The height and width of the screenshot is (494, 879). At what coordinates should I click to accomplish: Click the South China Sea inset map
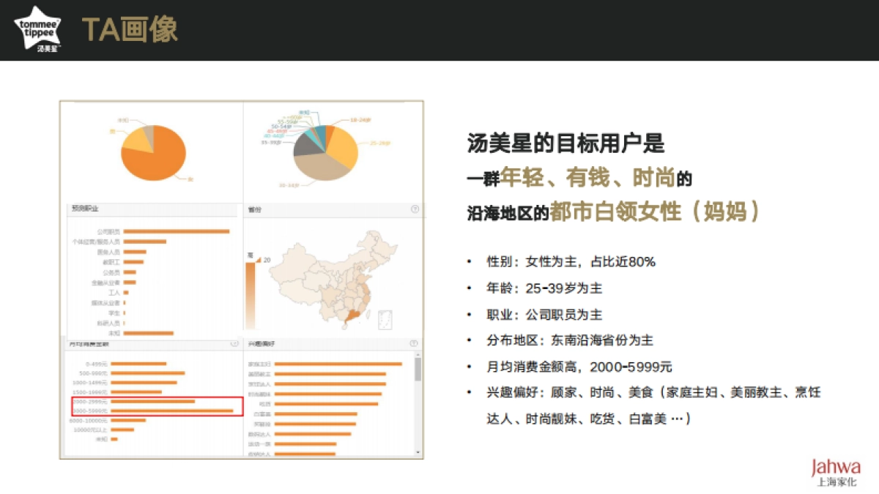point(384,320)
